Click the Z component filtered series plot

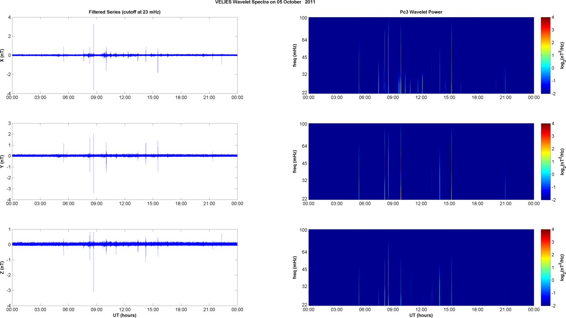point(125,268)
